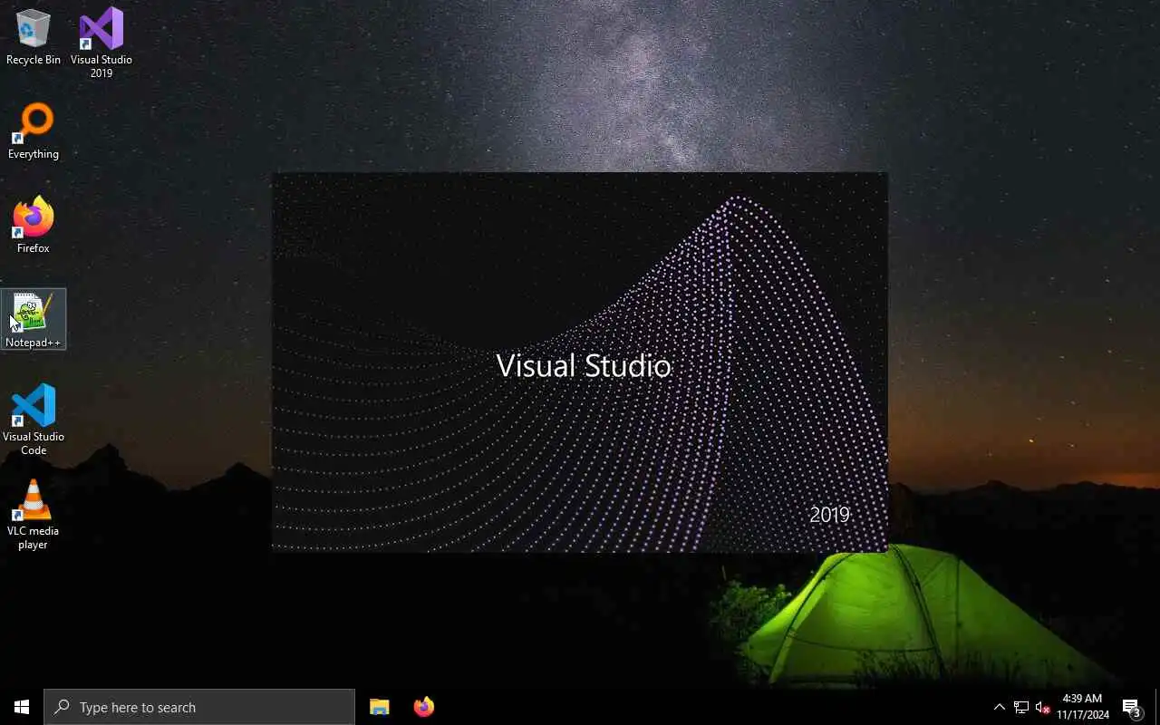Open the clock showing 4:39 AM
This screenshot has width=1160, height=725.
(1082, 707)
